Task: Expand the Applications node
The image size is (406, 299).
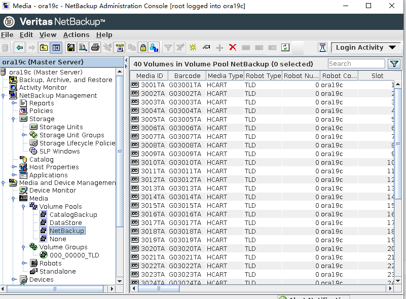Action: coord(14,175)
